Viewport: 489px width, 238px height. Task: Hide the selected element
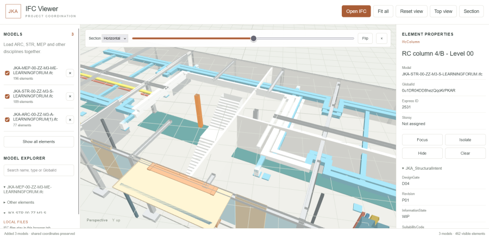[422, 153]
